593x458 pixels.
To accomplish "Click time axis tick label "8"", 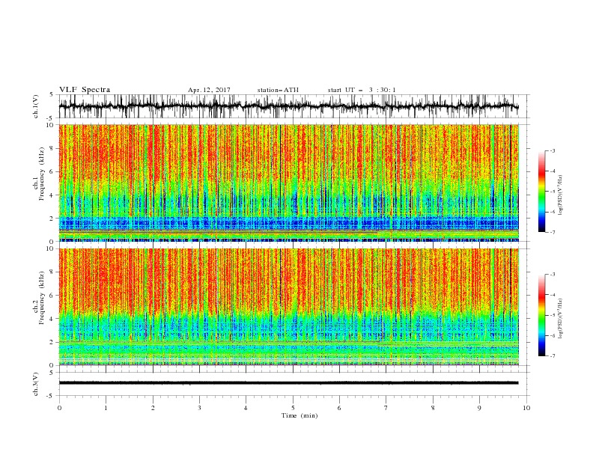I will 433,408.
